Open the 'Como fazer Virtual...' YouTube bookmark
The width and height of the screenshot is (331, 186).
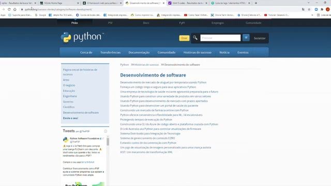coord(195,15)
